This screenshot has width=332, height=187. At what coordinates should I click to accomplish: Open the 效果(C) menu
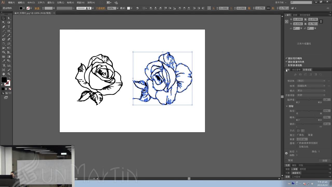click(x=60, y=3)
